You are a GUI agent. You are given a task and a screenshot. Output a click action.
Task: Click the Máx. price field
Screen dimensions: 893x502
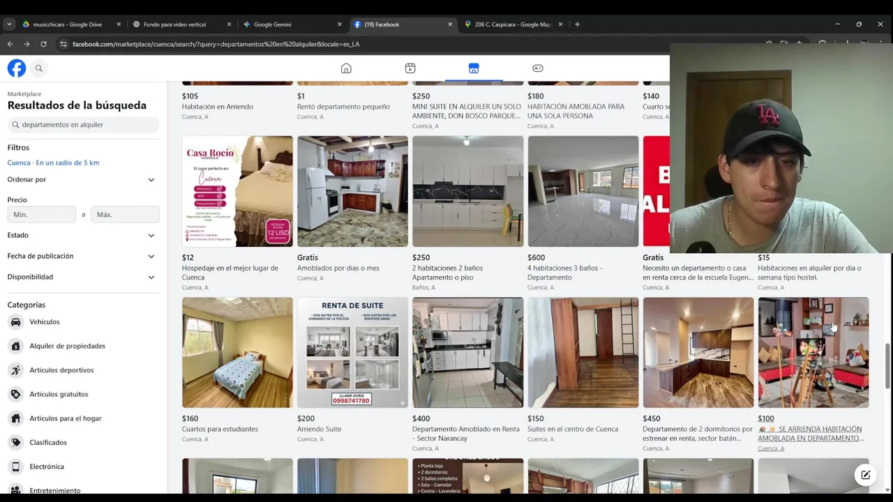[125, 215]
